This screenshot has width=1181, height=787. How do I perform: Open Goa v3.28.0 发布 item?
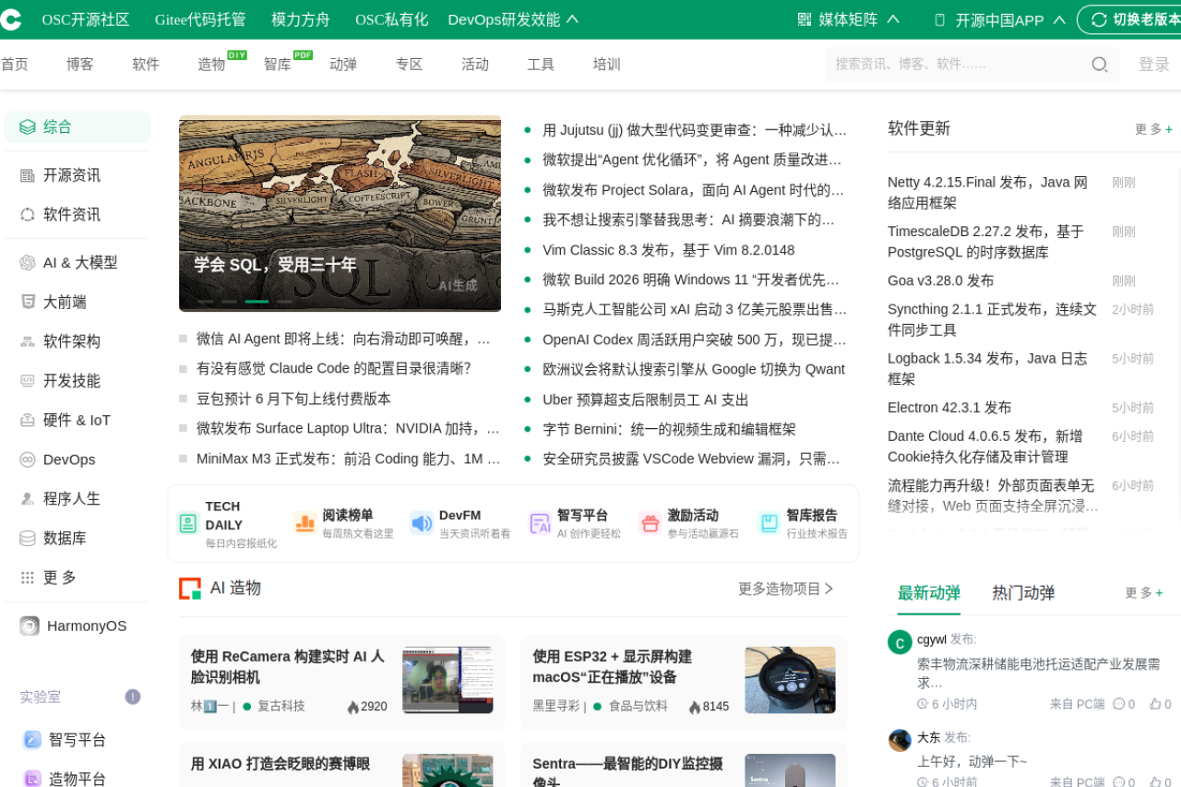pos(940,280)
